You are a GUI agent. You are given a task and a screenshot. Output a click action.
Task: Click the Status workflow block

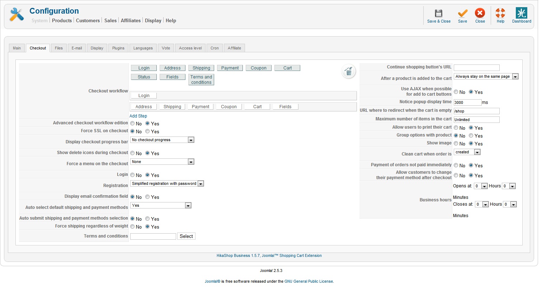[x=144, y=77]
